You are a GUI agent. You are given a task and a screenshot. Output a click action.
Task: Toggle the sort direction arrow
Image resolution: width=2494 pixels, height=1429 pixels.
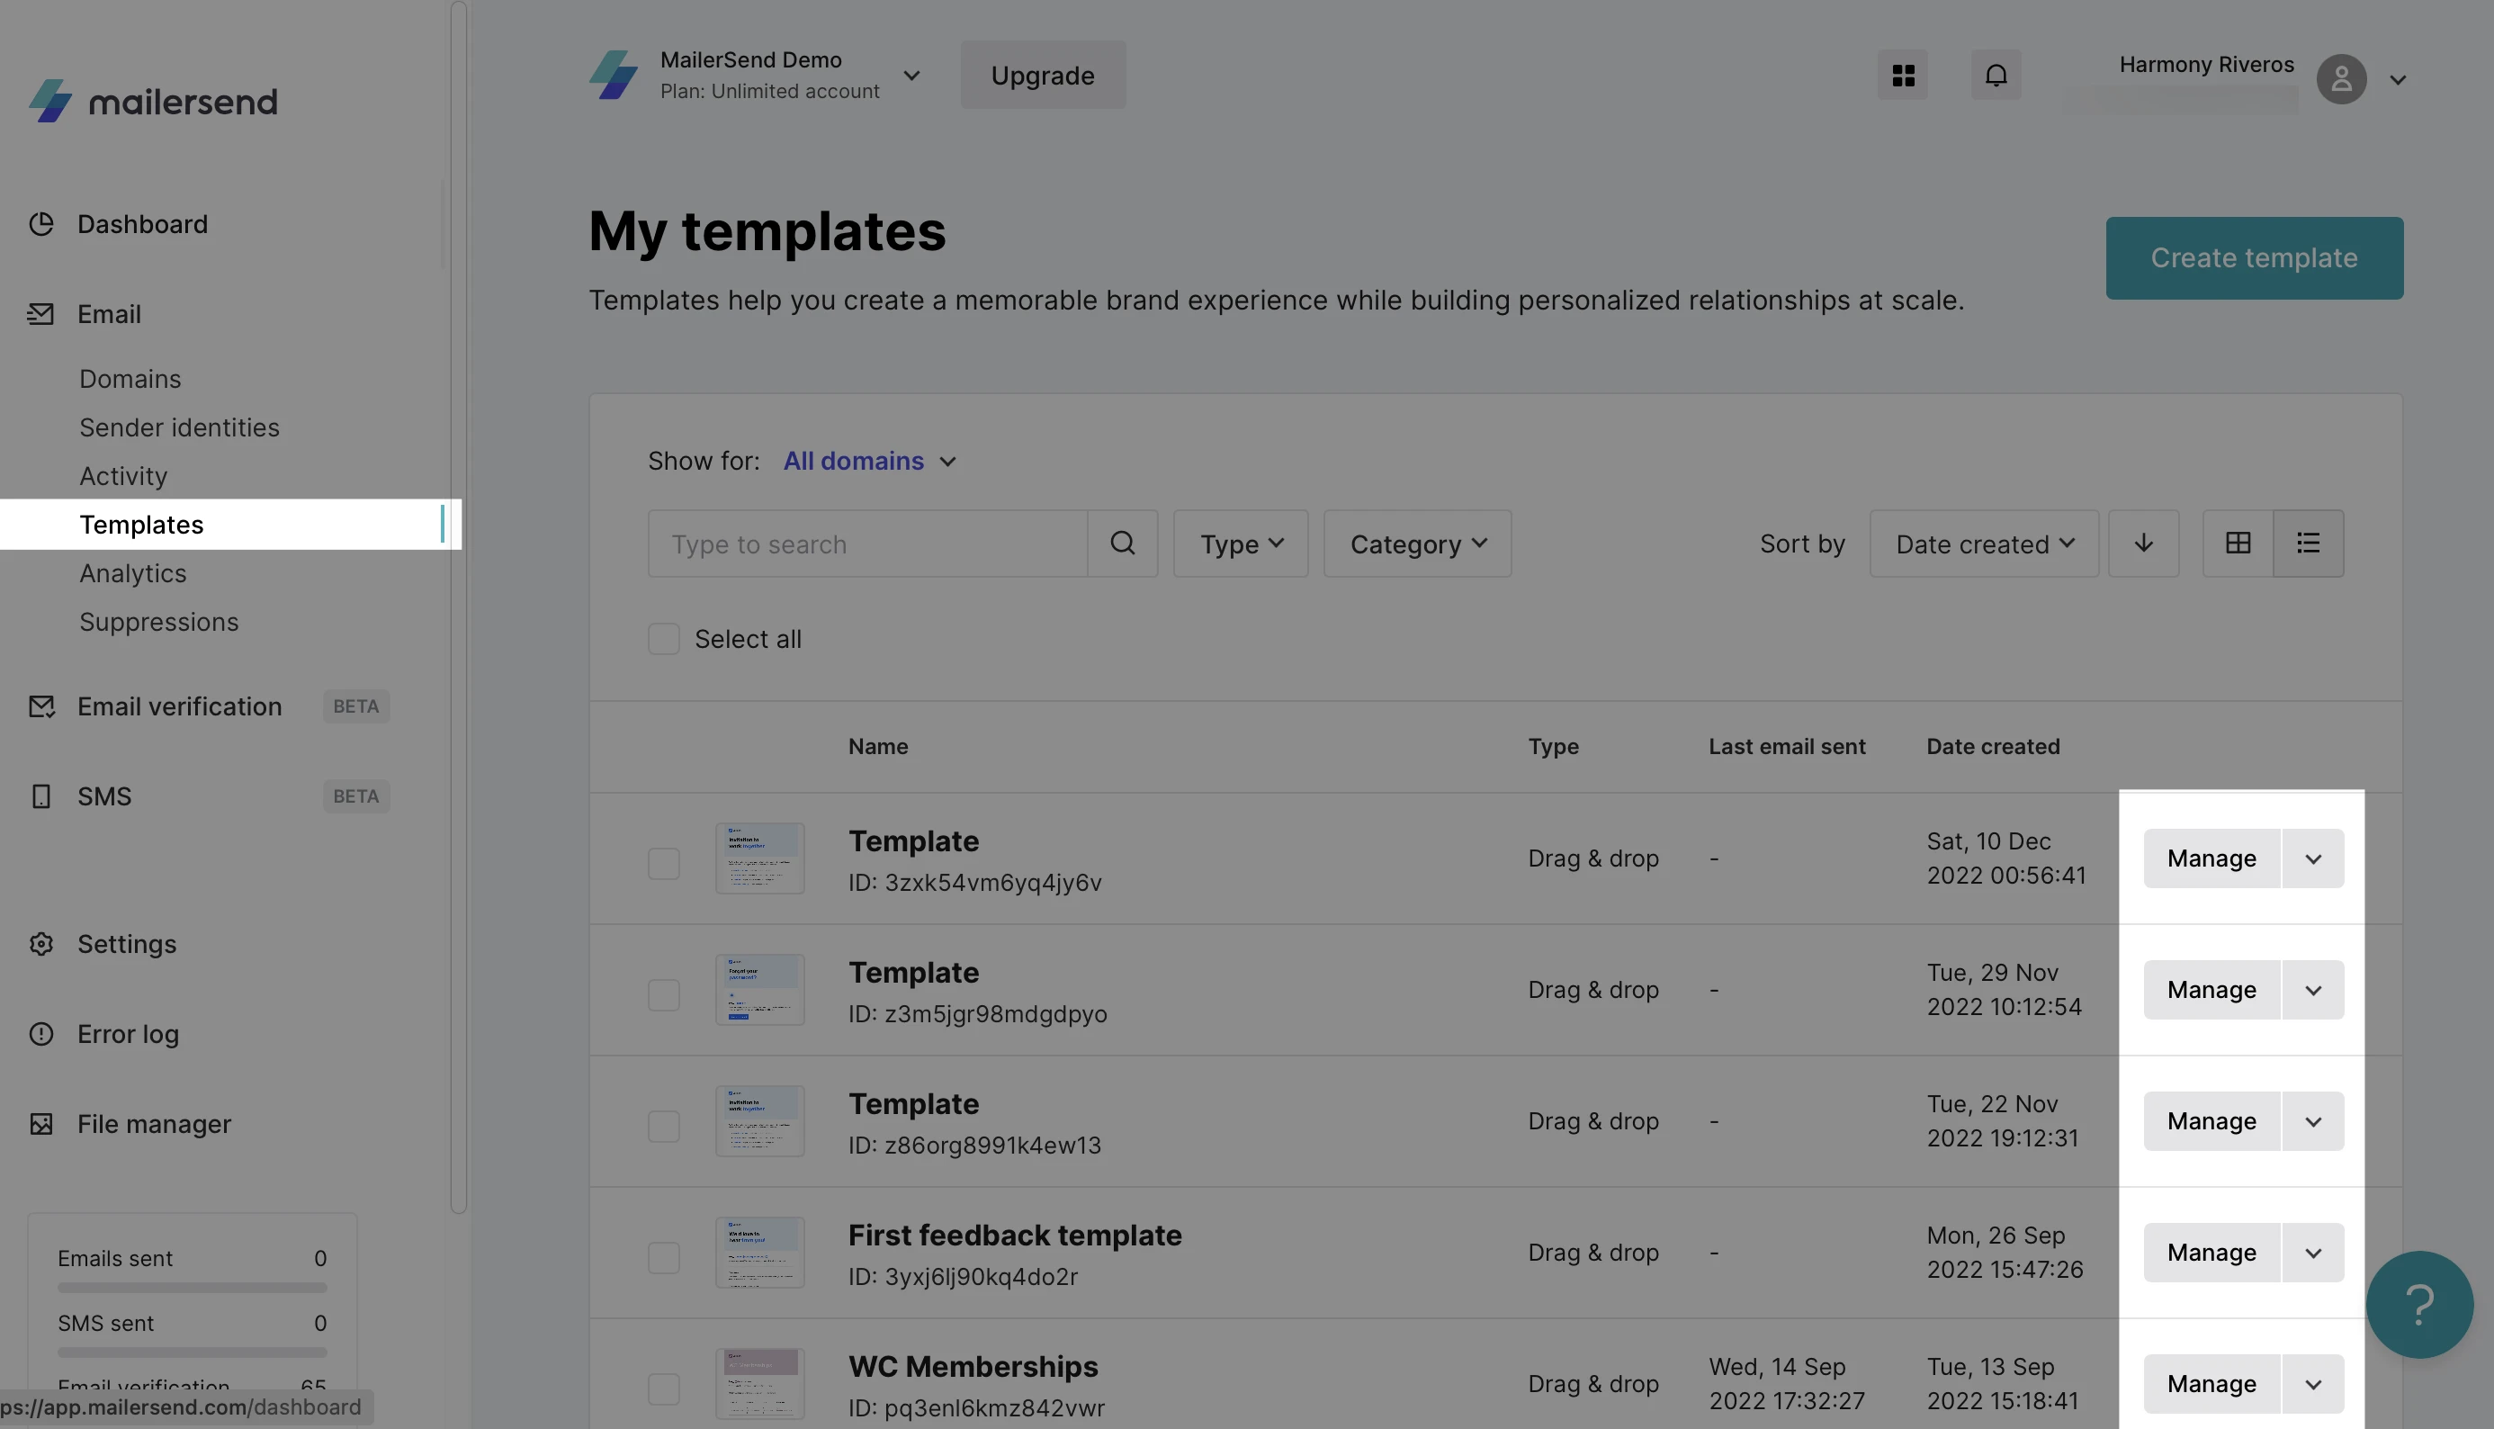point(2143,544)
